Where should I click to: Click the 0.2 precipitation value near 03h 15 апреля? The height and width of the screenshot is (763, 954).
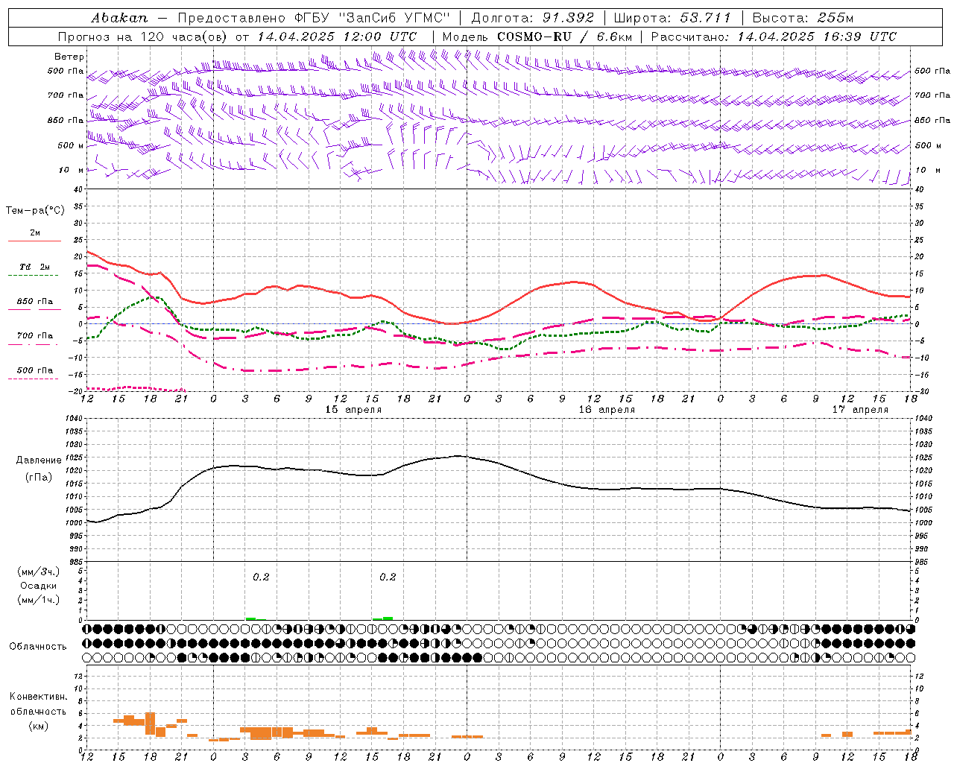coord(261,577)
